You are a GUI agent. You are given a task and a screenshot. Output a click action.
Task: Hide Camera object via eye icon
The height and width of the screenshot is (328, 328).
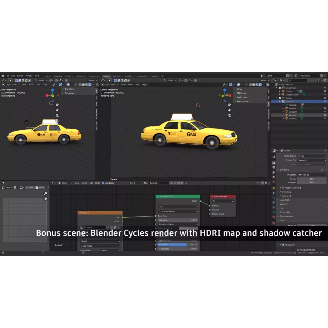pos(325,91)
